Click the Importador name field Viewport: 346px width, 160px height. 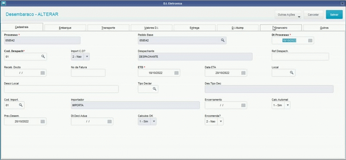pyautogui.click(x=135, y=105)
